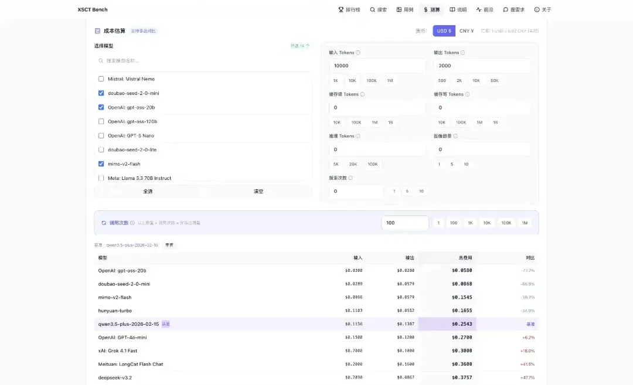Edit the 搜索次数 input field
This screenshot has height=385, width=633.
click(356, 191)
